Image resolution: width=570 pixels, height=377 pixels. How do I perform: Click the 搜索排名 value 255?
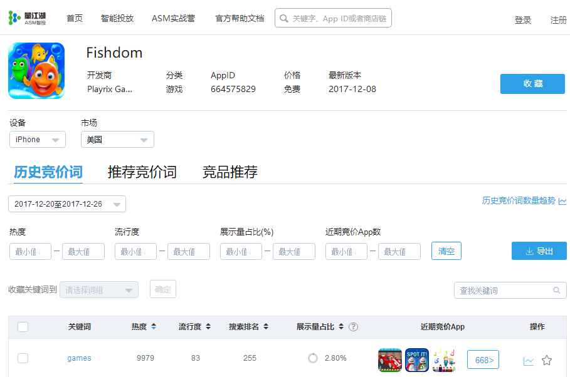pyautogui.click(x=250, y=358)
